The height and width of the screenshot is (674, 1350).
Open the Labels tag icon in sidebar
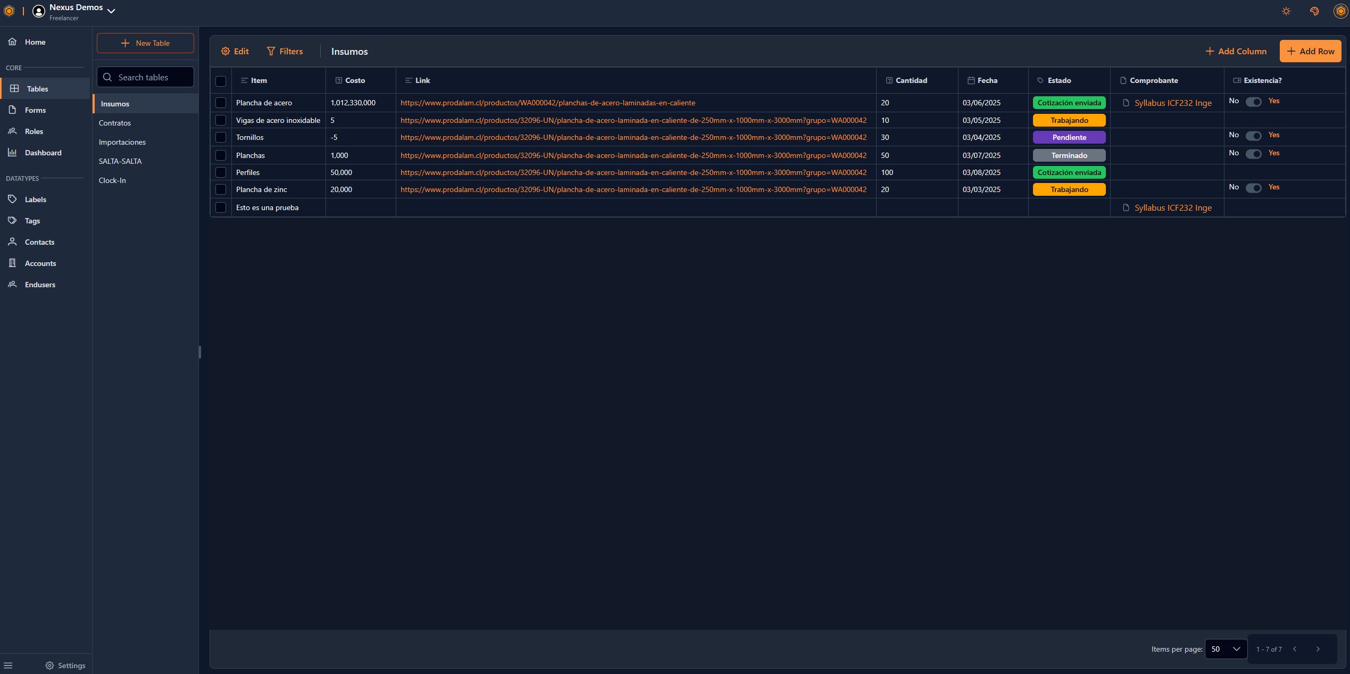12,199
